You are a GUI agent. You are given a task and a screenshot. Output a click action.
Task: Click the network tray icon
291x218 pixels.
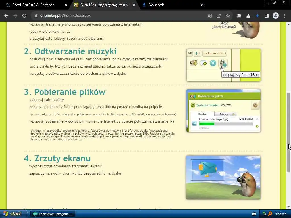pyautogui.click(x=265, y=214)
